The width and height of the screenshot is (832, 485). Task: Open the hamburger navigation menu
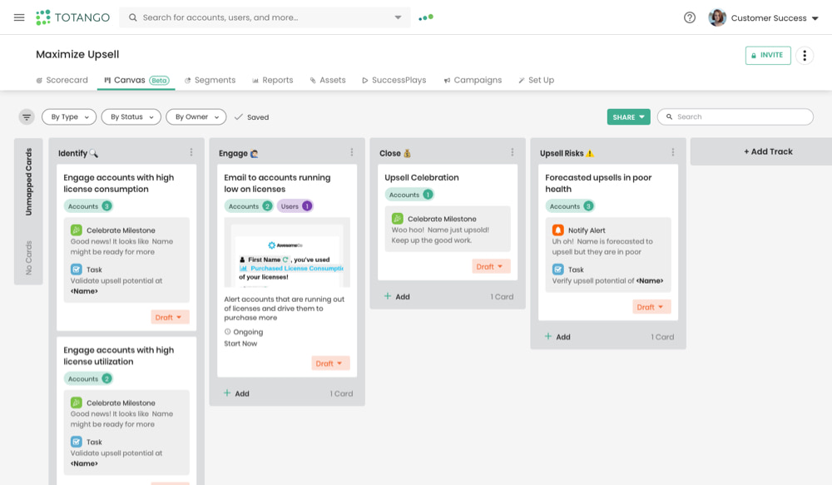click(x=19, y=17)
